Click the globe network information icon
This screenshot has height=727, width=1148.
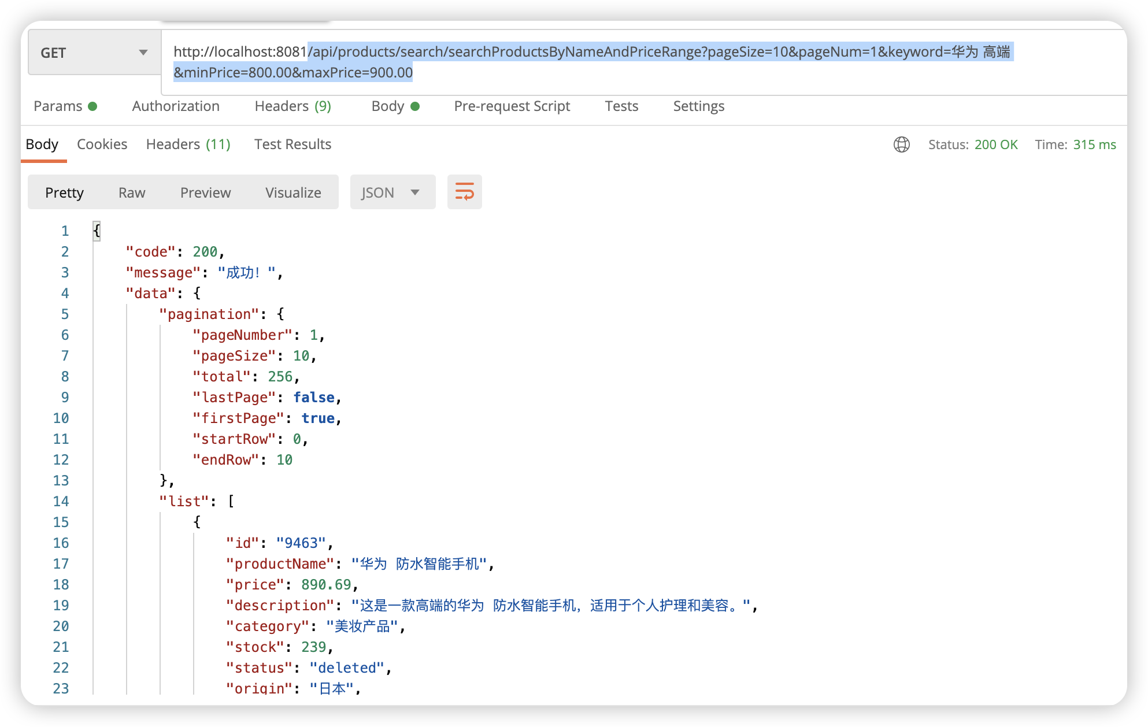tap(902, 144)
